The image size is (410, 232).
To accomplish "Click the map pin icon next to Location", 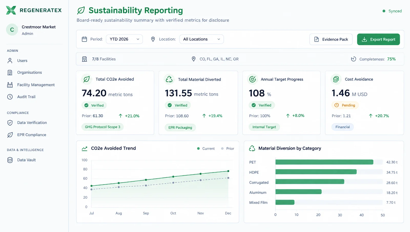I will coord(153,39).
